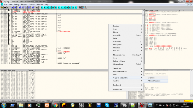This screenshot has height=108, width=193.
Task: Show Patches with slash icon
Action: tap(61, 7)
